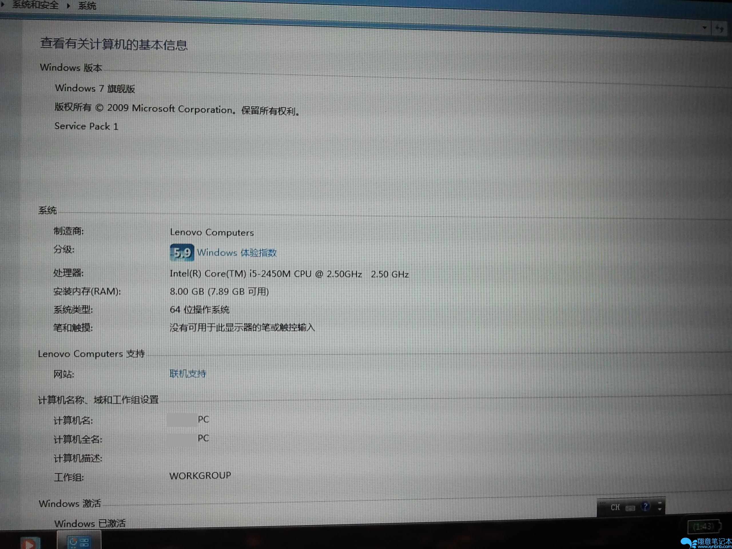Click the language bar keyboard icon
This screenshot has width=732, height=549.
point(630,508)
